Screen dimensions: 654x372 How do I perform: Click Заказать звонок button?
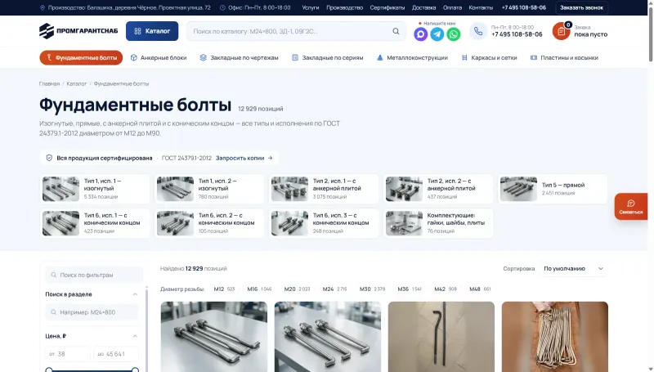581,7
